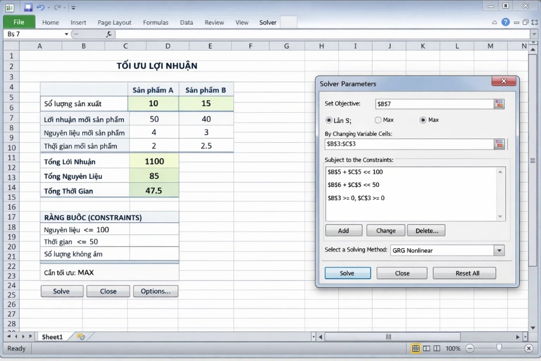Viewport: 541px width, 361px height.
Task: Select the middle Max radio option
Action: tap(379, 120)
